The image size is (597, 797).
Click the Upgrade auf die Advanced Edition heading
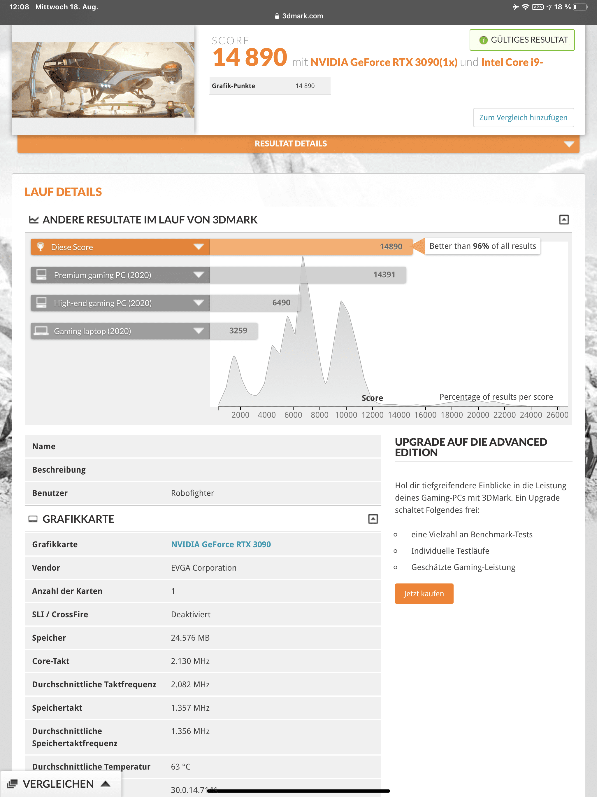click(471, 447)
